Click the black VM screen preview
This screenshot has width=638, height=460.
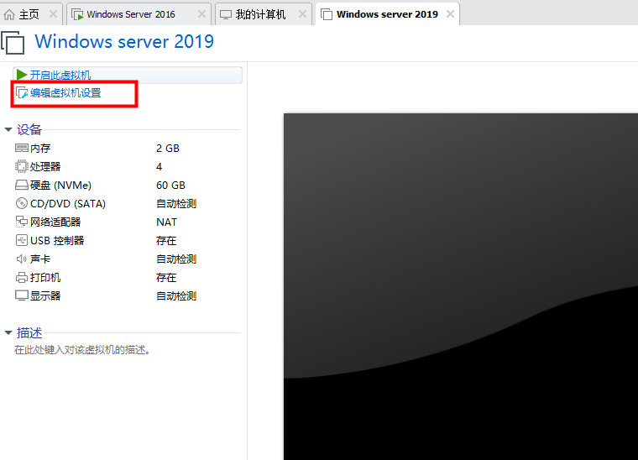(x=461, y=286)
